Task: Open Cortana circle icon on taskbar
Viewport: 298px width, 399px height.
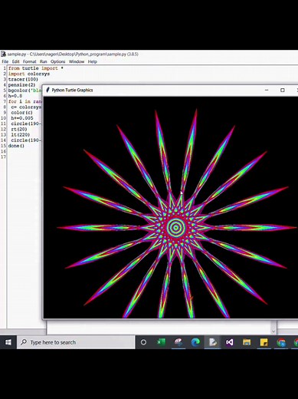Action: pyautogui.click(x=143, y=342)
